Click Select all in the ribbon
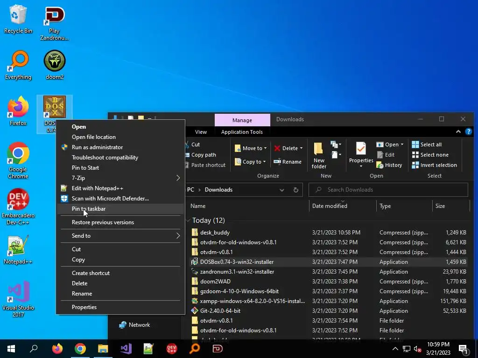The image size is (478, 358). click(427, 145)
